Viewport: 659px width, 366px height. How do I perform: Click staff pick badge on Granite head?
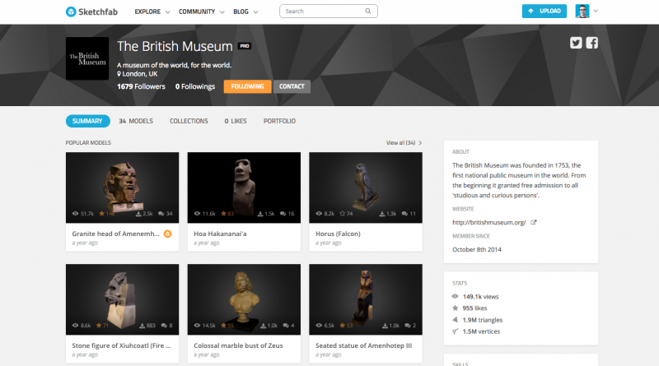click(167, 234)
